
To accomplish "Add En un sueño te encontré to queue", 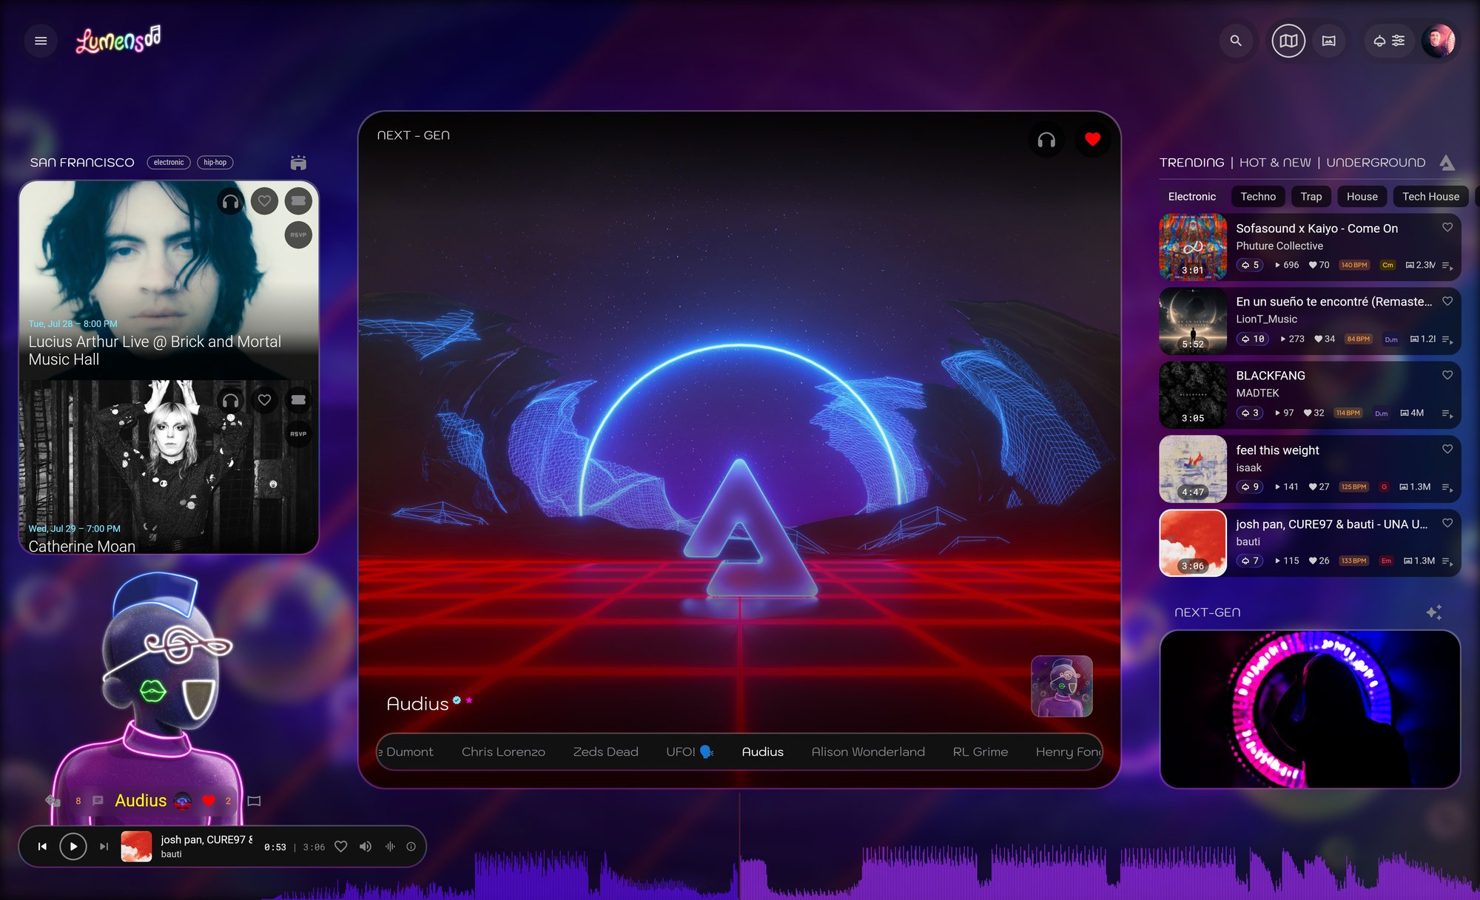I will (1447, 339).
